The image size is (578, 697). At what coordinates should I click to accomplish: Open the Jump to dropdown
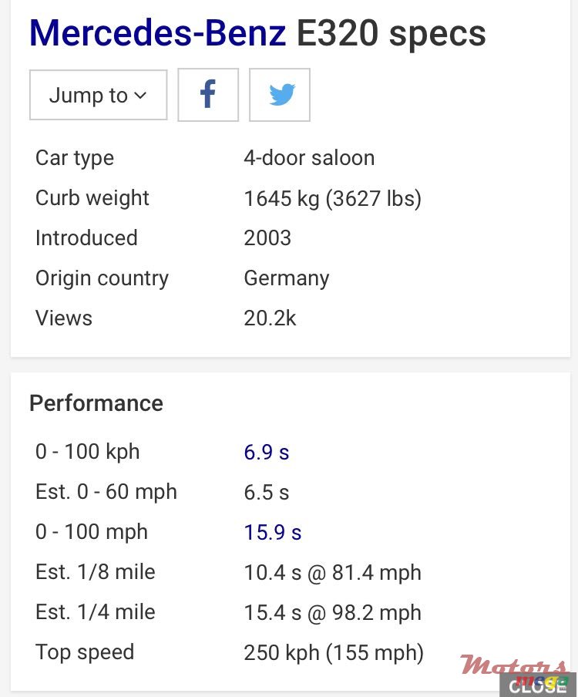click(x=98, y=95)
